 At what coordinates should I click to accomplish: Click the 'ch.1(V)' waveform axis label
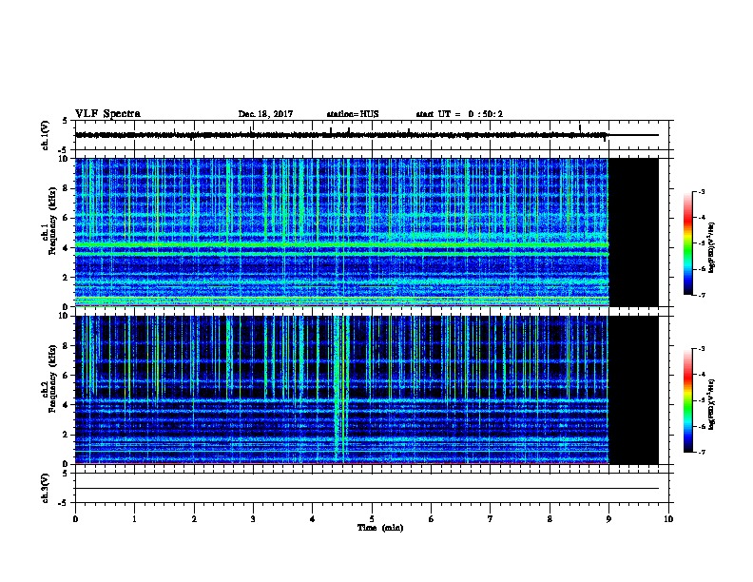point(46,135)
